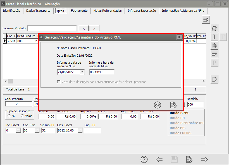This screenshot has width=229, height=165.
Task: Click the cancel document icon in XML dialog
Action: click(173, 105)
